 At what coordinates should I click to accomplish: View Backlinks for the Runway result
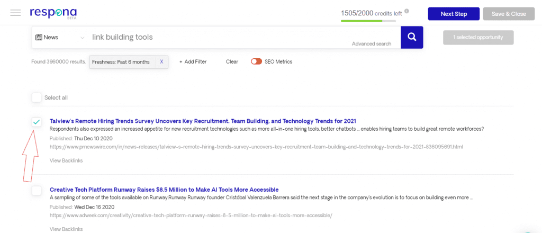[x=66, y=229]
